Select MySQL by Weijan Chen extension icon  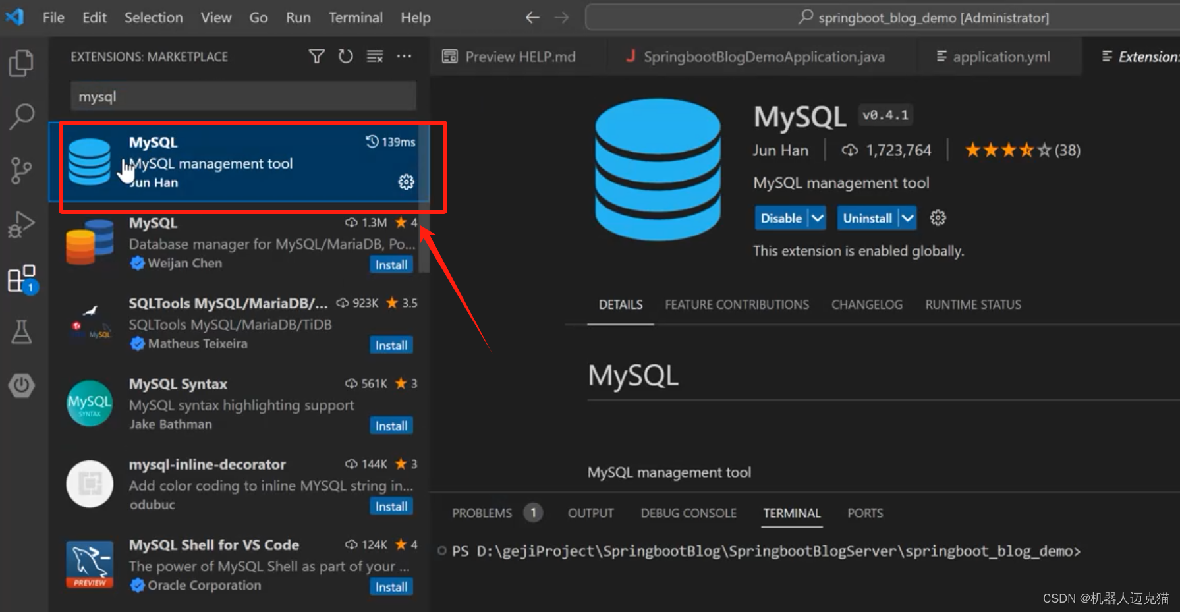[90, 242]
